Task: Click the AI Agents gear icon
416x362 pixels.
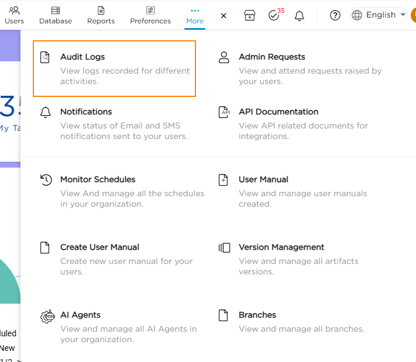Action: tap(46, 316)
